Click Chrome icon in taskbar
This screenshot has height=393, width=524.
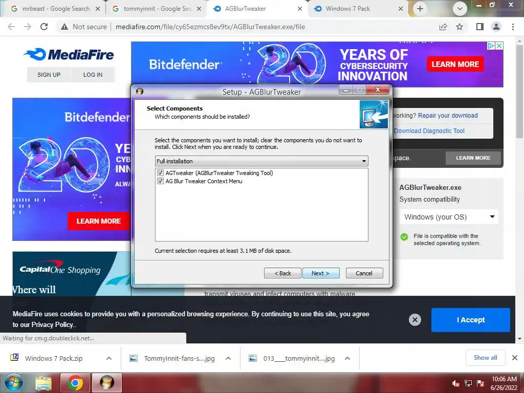[75, 383]
